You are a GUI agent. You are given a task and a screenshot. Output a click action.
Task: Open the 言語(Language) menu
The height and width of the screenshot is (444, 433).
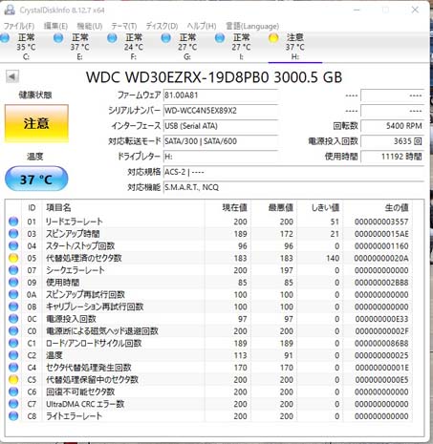coord(252,26)
